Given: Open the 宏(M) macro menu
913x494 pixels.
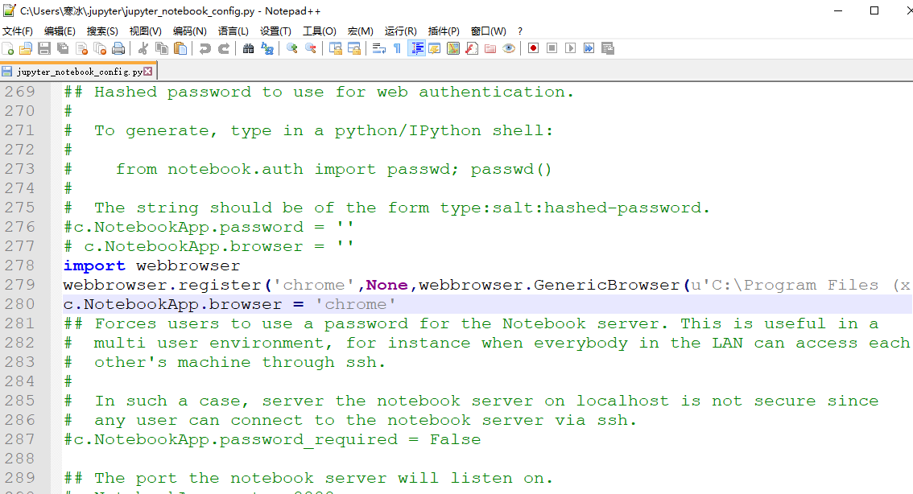Looking at the screenshot, I should (360, 31).
